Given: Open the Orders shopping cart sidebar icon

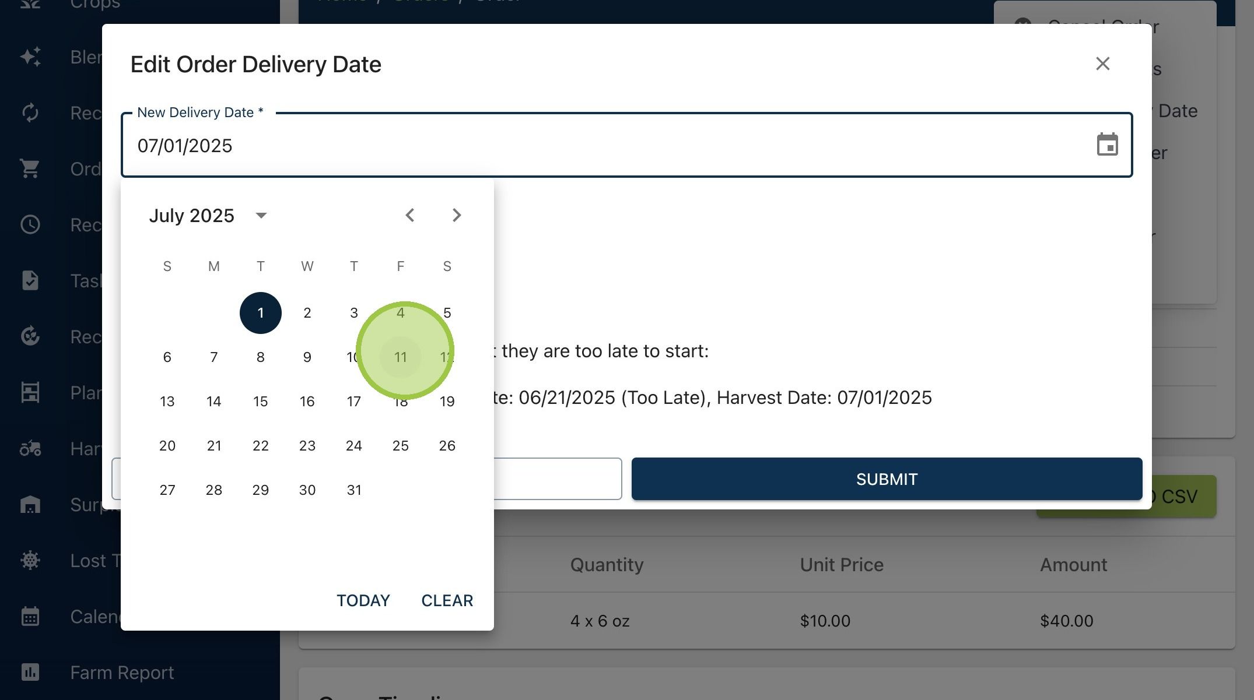Looking at the screenshot, I should [x=30, y=169].
